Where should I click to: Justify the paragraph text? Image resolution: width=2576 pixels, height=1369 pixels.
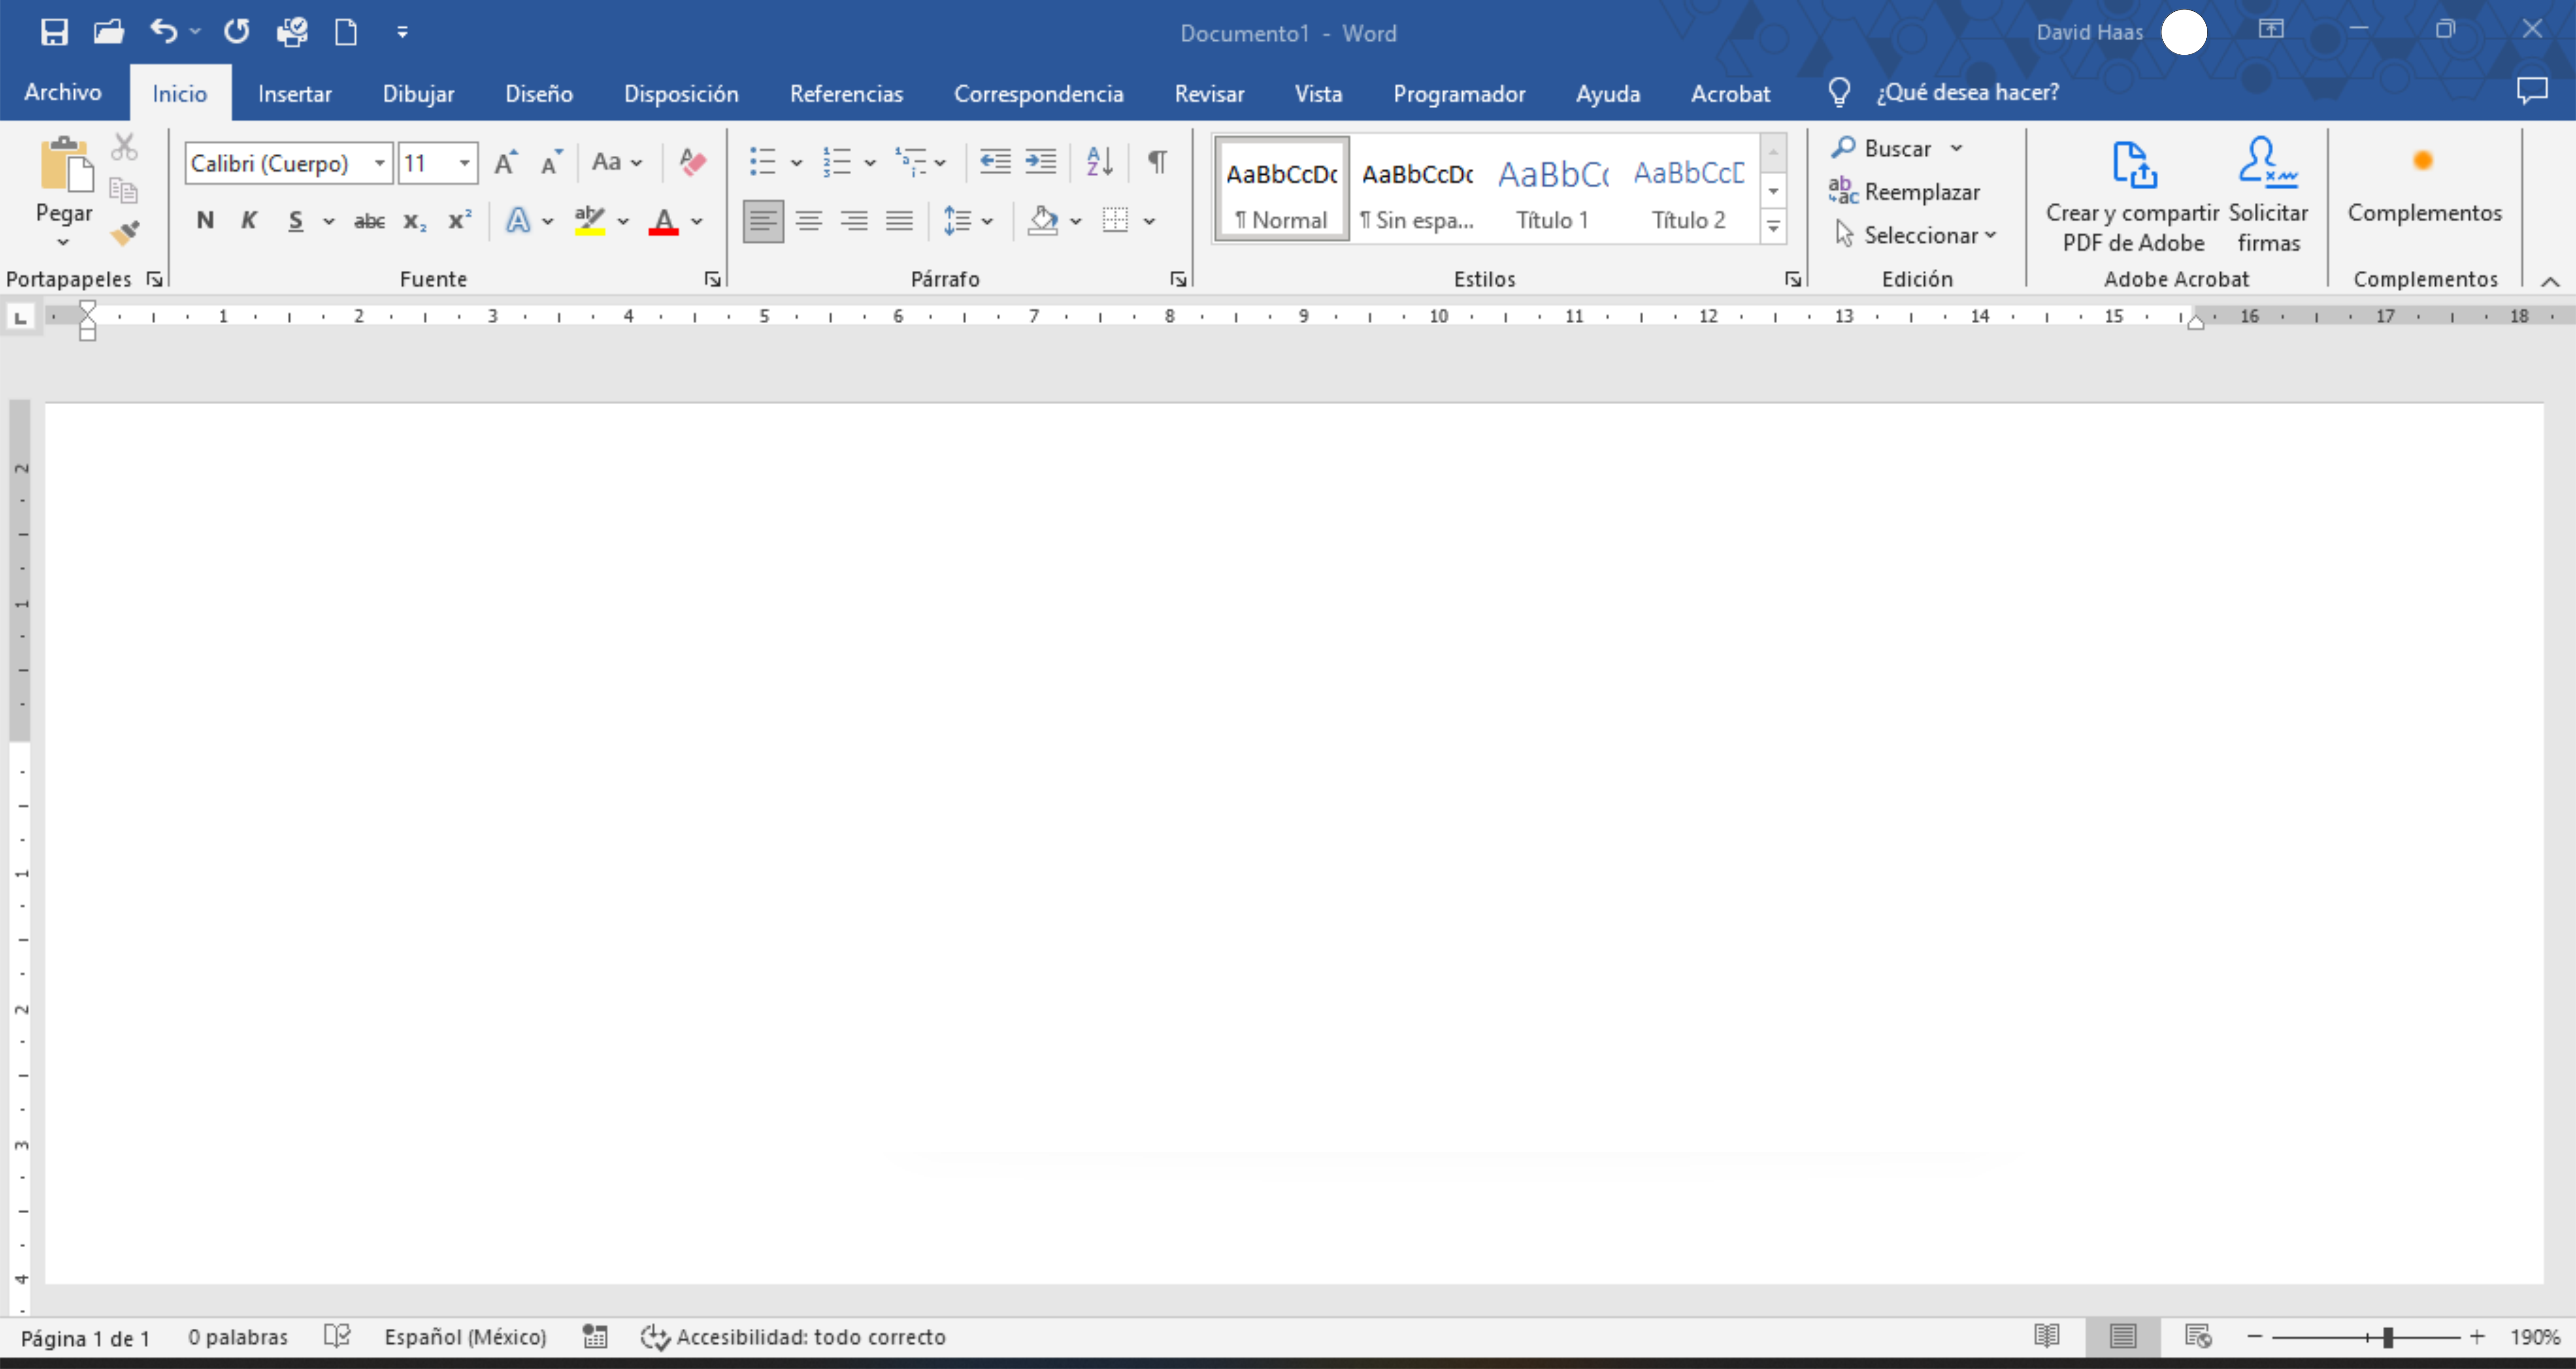click(899, 220)
